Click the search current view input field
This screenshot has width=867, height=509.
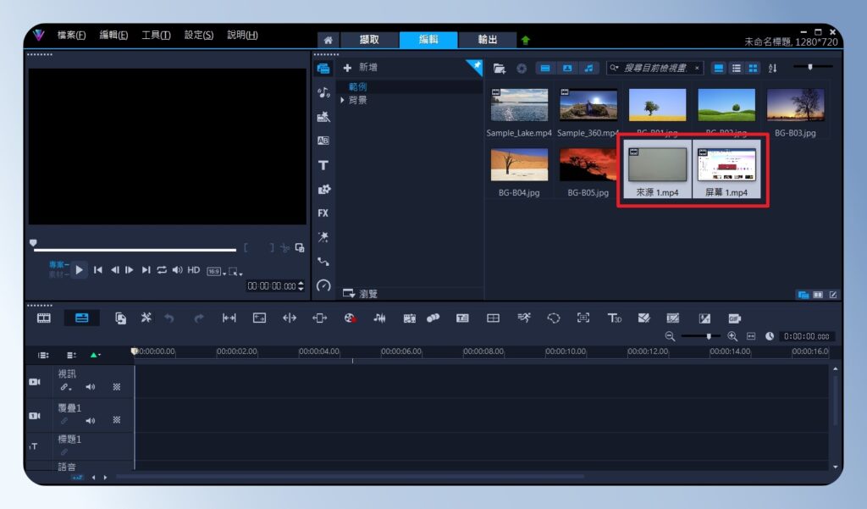tap(655, 68)
